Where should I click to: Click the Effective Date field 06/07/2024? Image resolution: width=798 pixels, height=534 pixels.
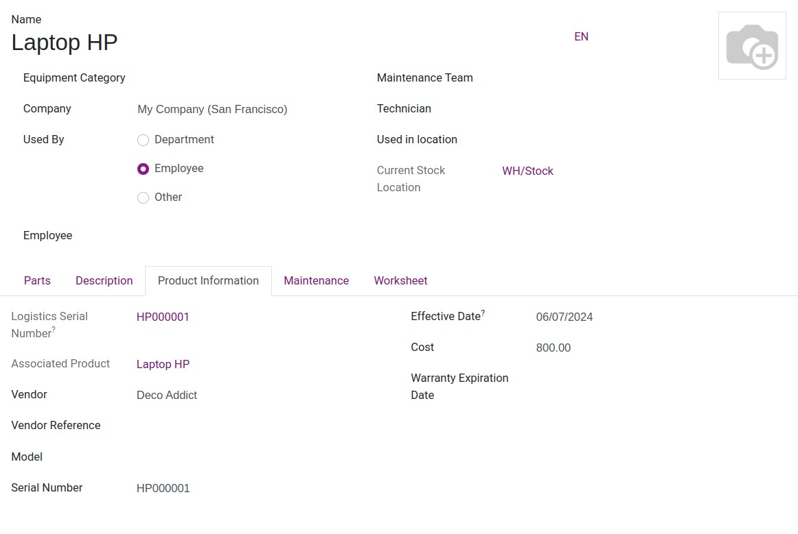coord(564,317)
